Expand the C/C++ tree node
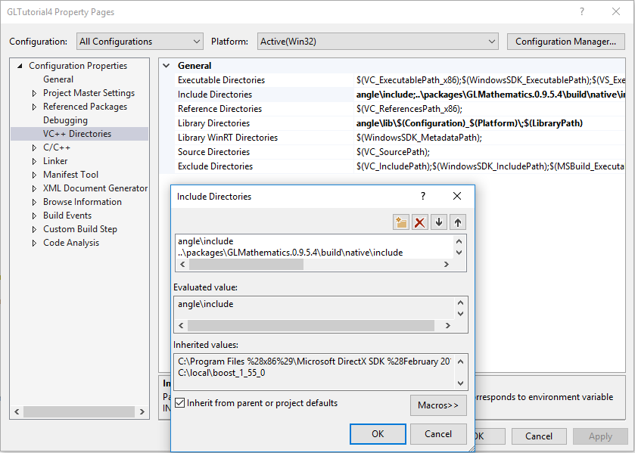The height and width of the screenshot is (453, 635). 34,147
